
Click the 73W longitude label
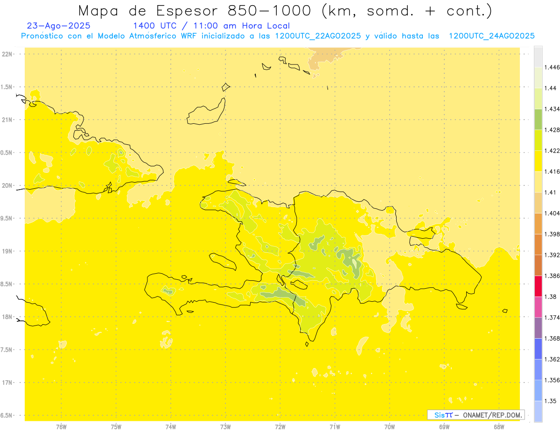pyautogui.click(x=225, y=427)
